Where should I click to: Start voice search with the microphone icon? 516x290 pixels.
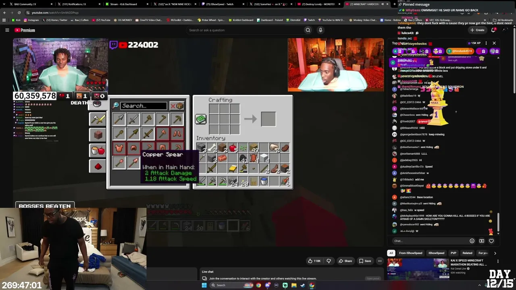click(320, 30)
